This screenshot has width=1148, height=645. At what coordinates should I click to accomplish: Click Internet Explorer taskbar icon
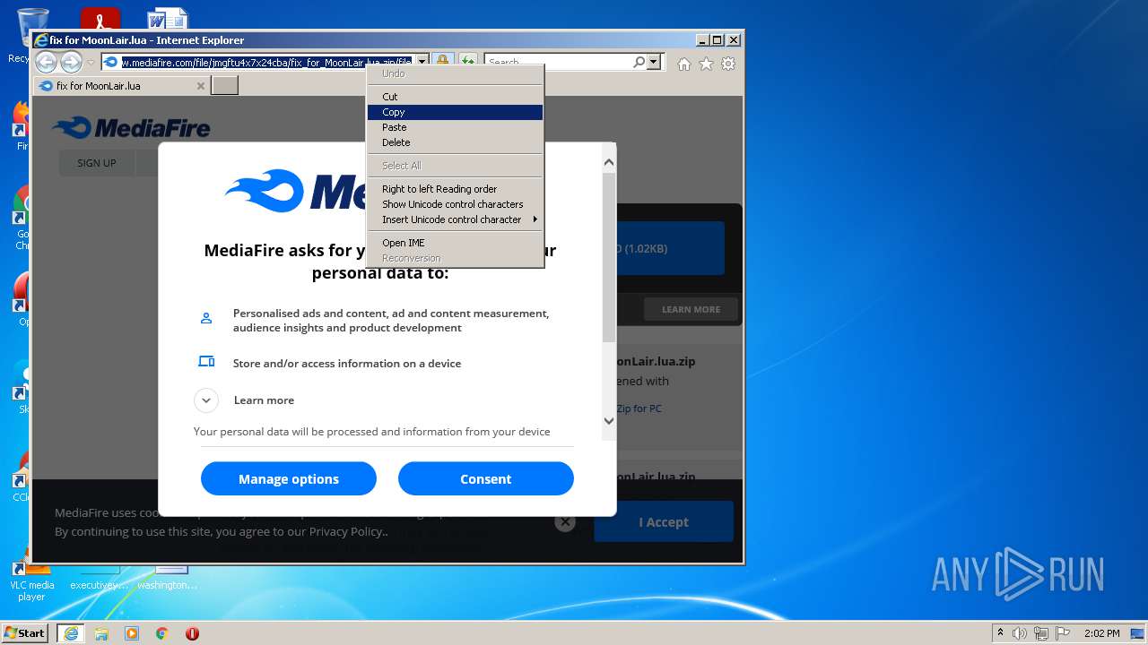click(x=71, y=632)
